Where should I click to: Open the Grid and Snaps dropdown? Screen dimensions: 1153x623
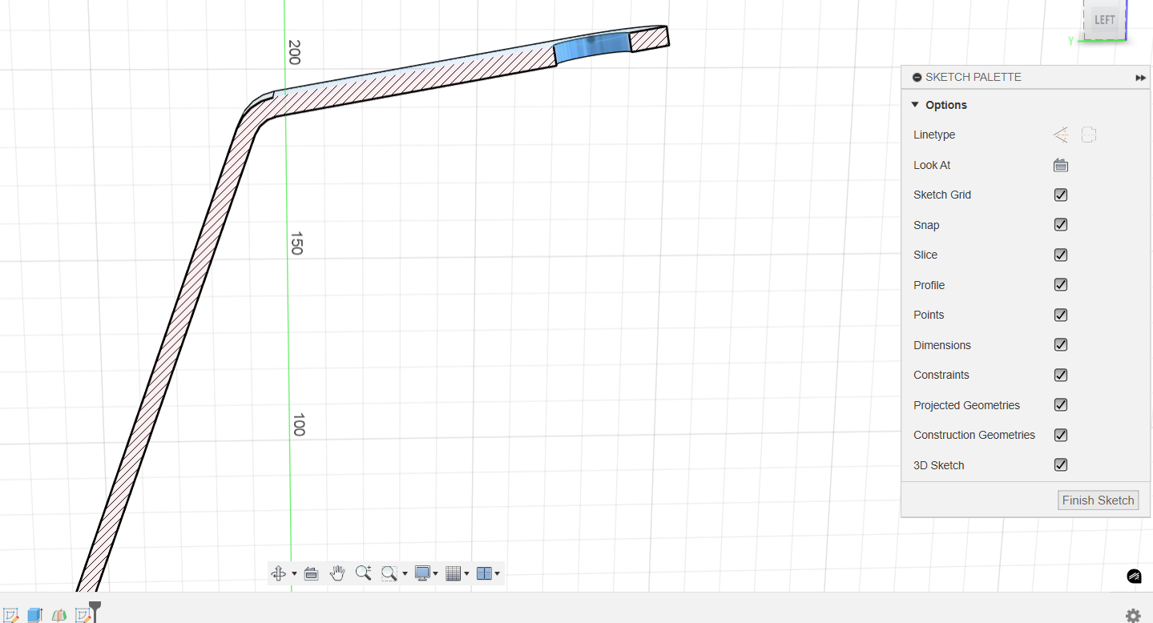457,573
